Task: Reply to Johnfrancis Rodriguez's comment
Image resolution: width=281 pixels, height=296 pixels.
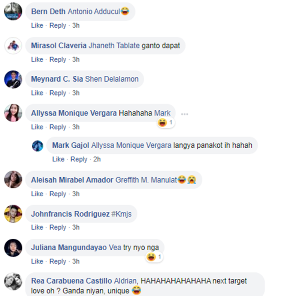Action: coord(58,227)
